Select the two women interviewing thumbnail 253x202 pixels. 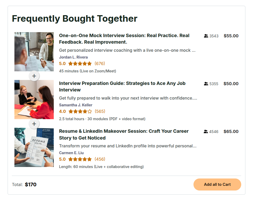pyautogui.click(x=34, y=100)
